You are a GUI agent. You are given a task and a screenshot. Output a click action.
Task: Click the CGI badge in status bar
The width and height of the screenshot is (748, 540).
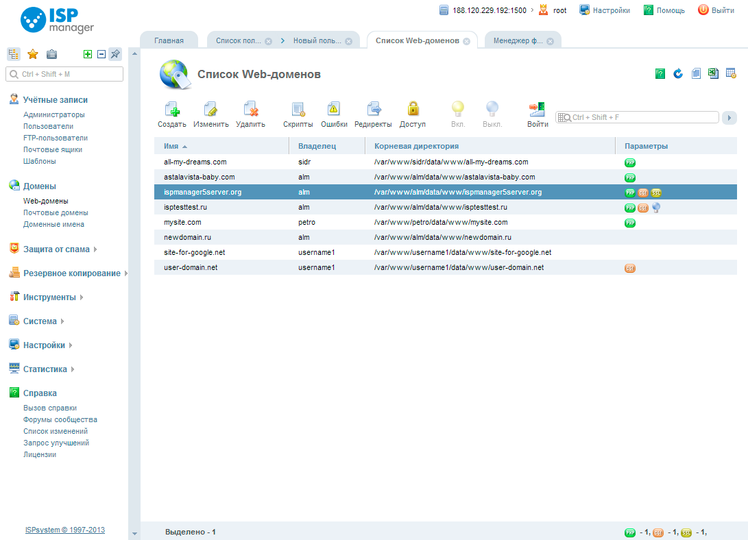[657, 532]
